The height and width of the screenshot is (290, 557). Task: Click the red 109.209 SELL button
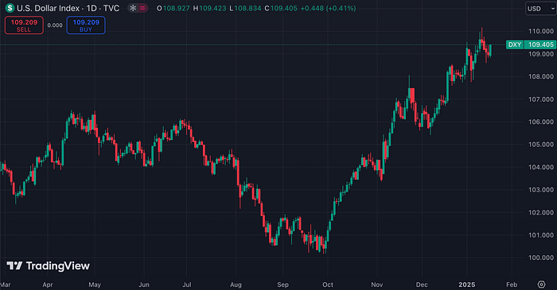24,25
